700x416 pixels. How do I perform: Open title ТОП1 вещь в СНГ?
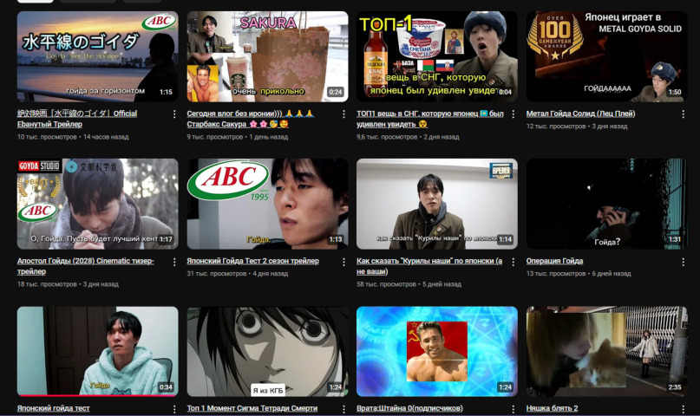tap(430, 119)
